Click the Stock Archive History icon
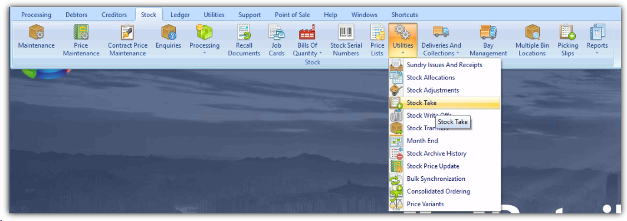 [x=396, y=153]
